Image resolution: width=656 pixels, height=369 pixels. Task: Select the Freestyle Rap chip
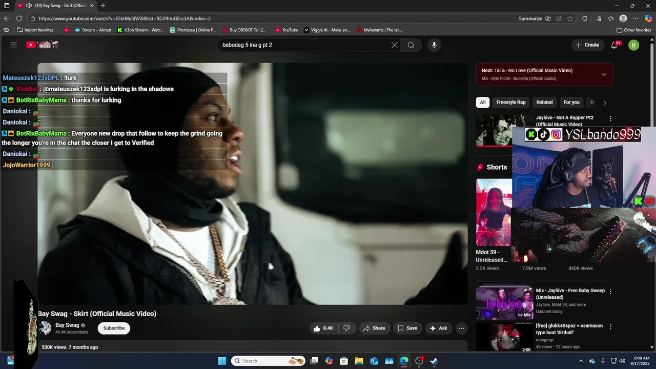510,102
